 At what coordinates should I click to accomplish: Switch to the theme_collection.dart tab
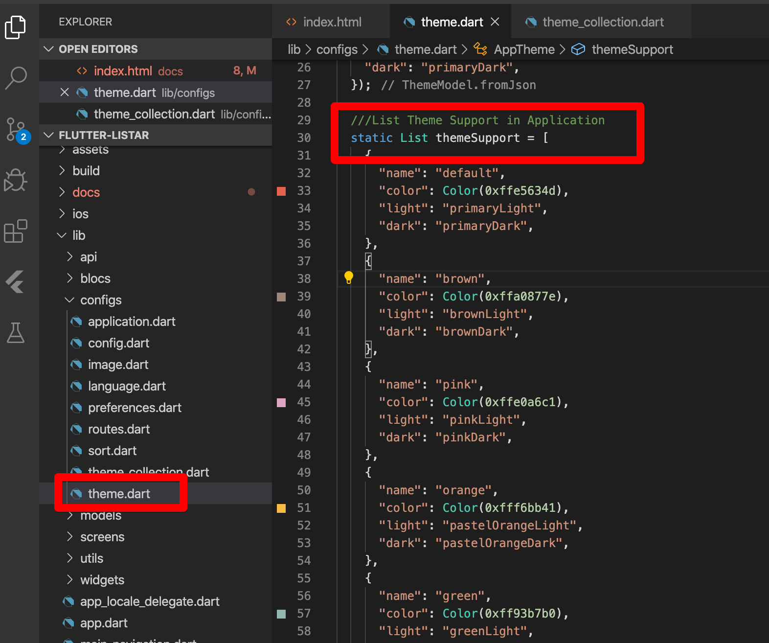click(603, 22)
